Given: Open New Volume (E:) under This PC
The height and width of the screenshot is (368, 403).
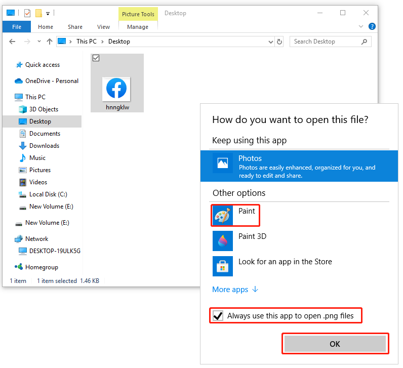Looking at the screenshot, I should coord(51,207).
